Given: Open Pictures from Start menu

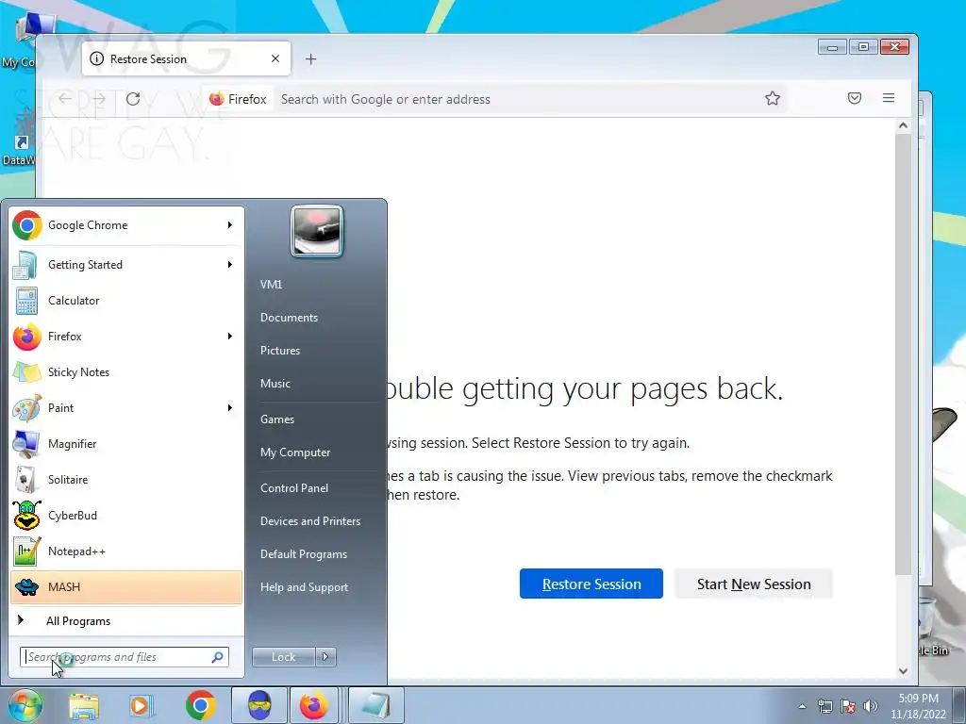Looking at the screenshot, I should [x=280, y=351].
